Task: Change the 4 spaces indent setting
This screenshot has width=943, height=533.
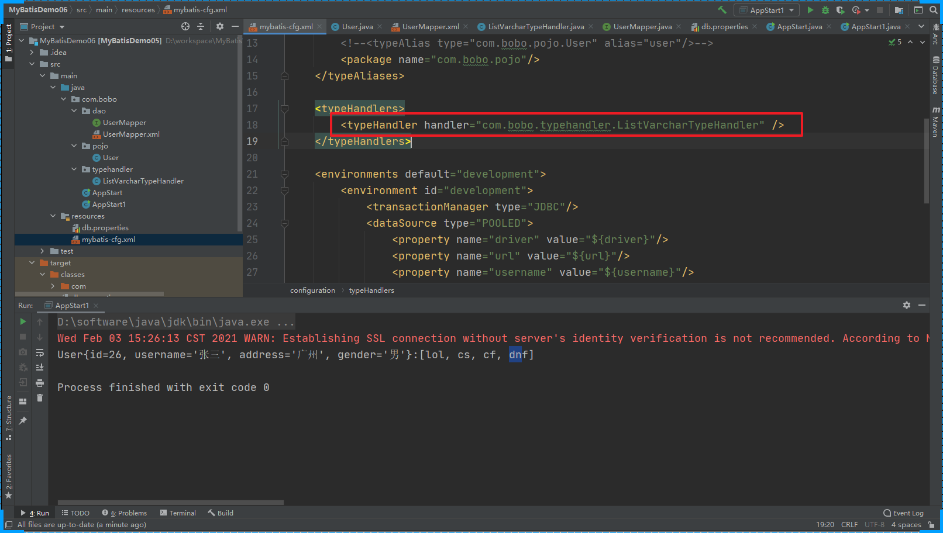Action: pyautogui.click(x=906, y=525)
